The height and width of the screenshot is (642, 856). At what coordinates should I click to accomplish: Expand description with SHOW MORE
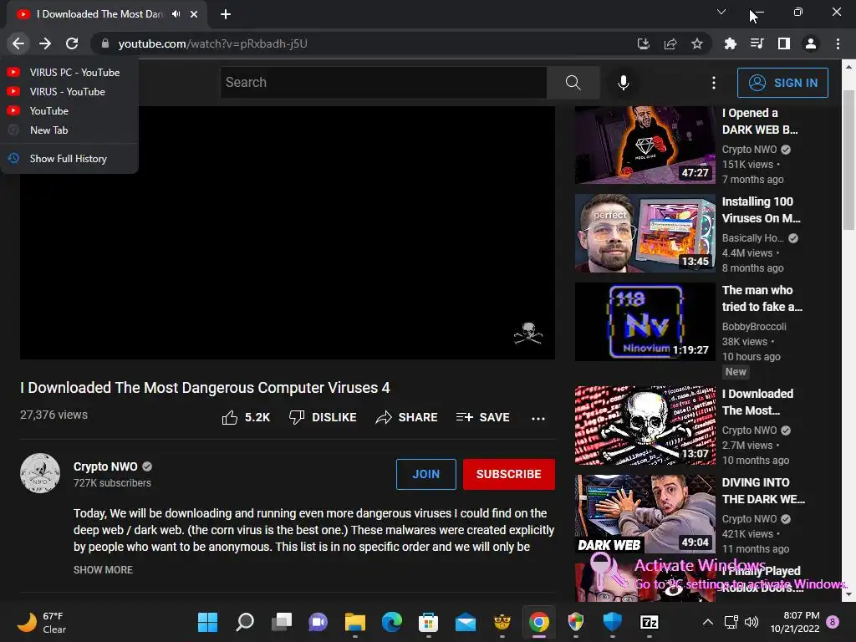(103, 569)
